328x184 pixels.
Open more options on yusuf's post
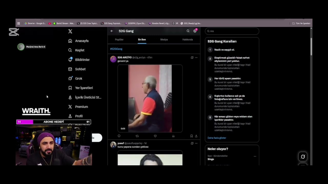[196, 143]
